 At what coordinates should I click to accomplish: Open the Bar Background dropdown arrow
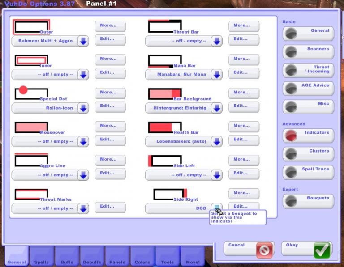point(217,108)
